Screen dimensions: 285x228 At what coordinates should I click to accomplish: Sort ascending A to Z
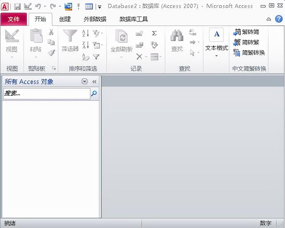pos(85,33)
